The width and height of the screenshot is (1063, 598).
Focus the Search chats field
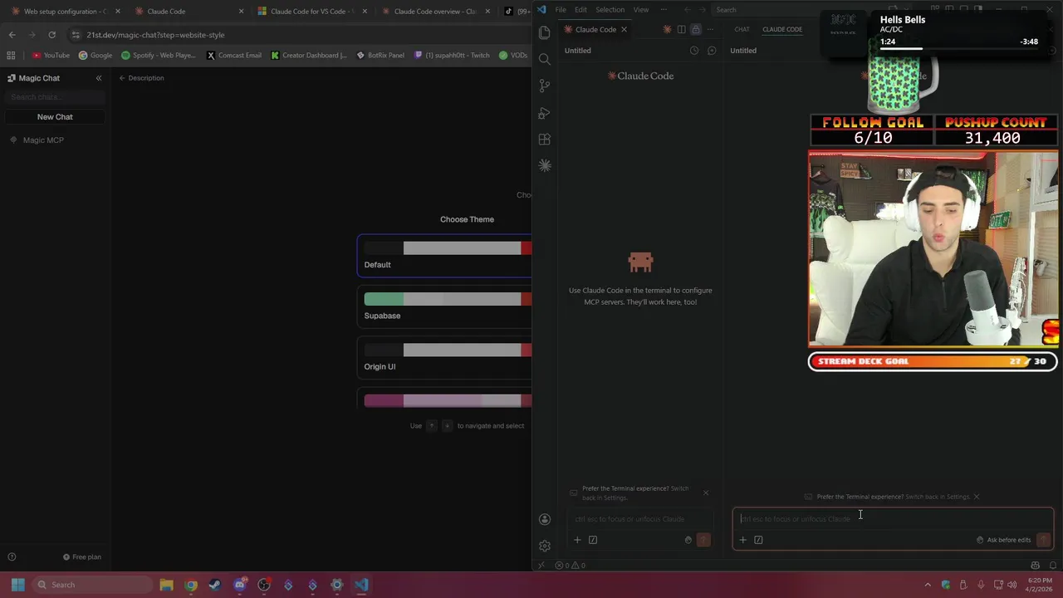[55, 97]
